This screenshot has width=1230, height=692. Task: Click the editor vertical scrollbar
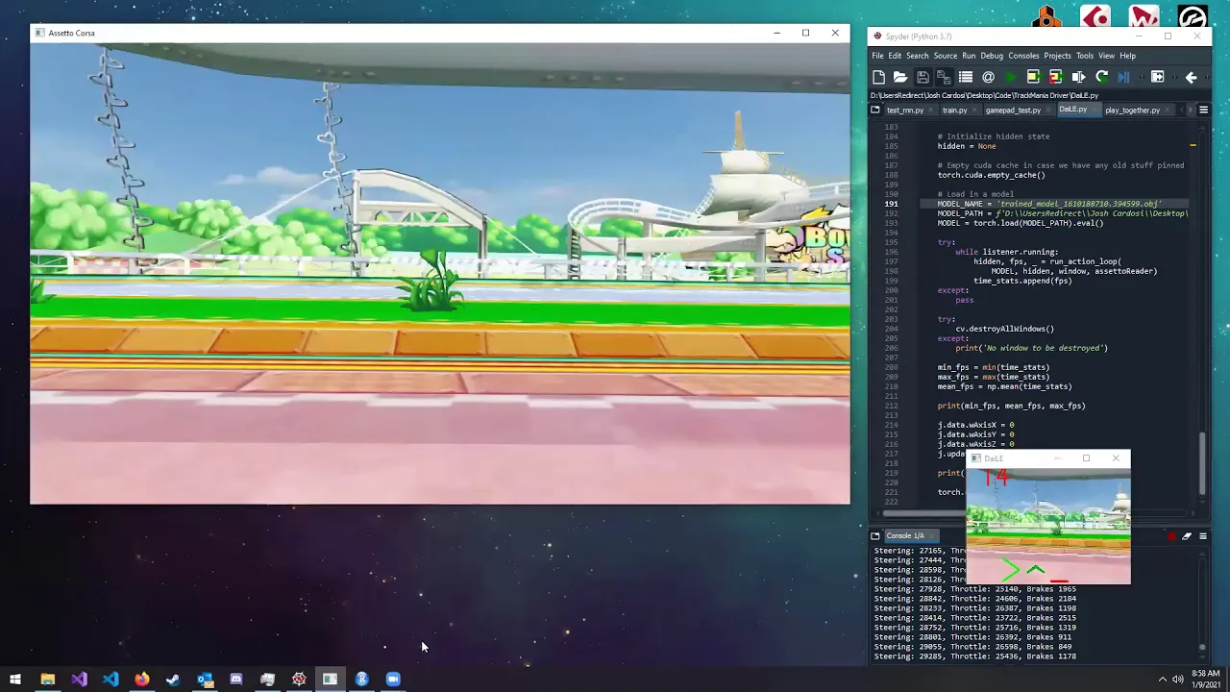click(1202, 465)
